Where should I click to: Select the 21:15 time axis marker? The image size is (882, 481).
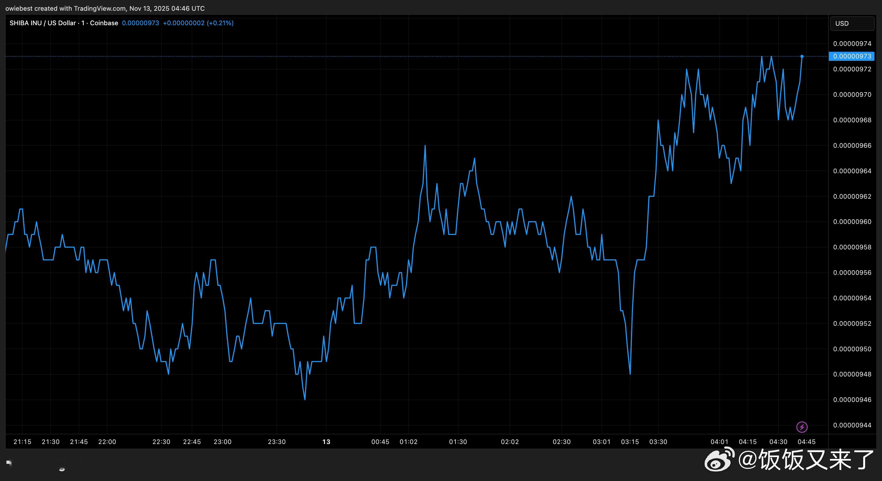pos(22,442)
